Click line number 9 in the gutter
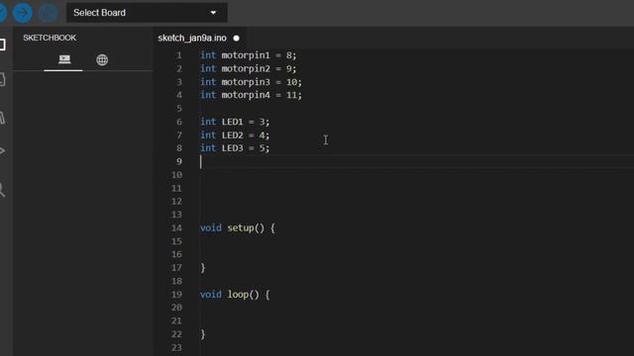Screen dimensions: 634x356 (x=178, y=161)
